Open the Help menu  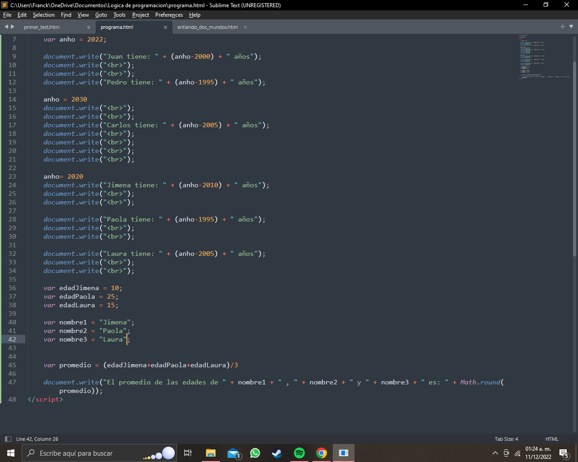point(195,15)
